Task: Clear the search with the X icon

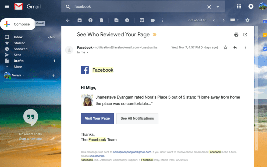Action: [209, 7]
